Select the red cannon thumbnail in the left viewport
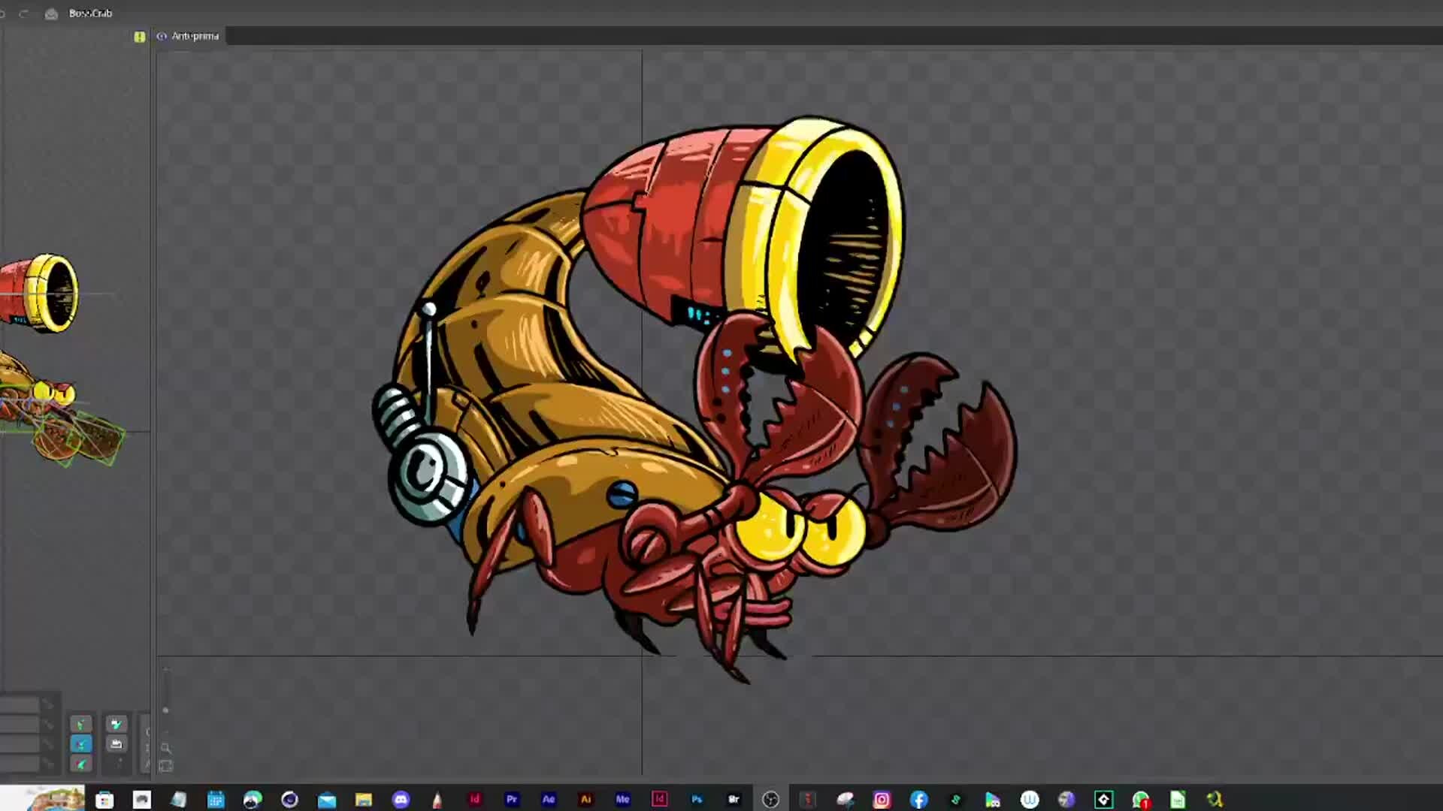 pos(39,293)
